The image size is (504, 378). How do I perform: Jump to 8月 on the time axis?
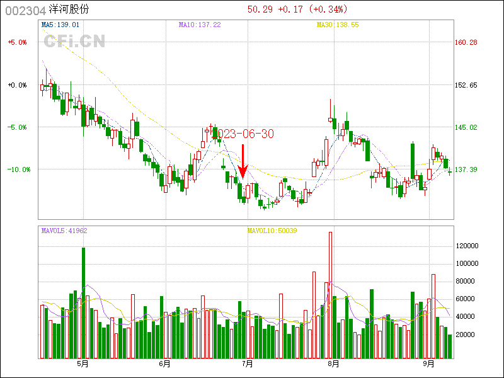[x=333, y=364]
